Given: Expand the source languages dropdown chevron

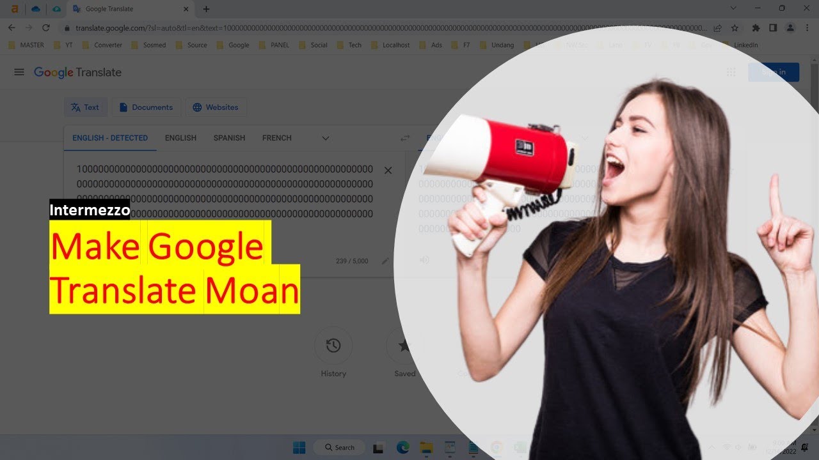Looking at the screenshot, I should [326, 138].
